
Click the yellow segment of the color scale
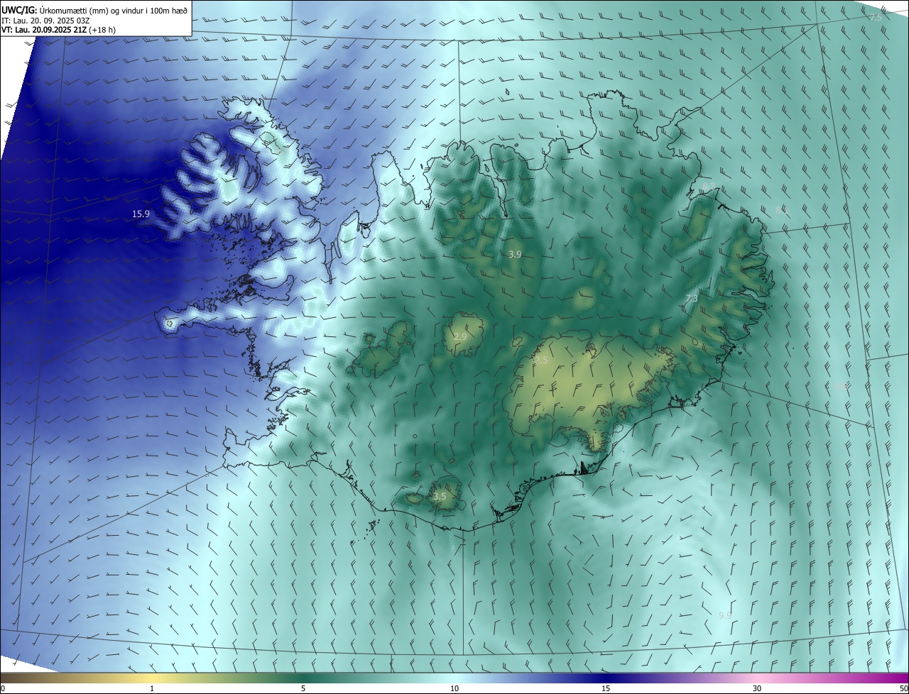(152, 678)
